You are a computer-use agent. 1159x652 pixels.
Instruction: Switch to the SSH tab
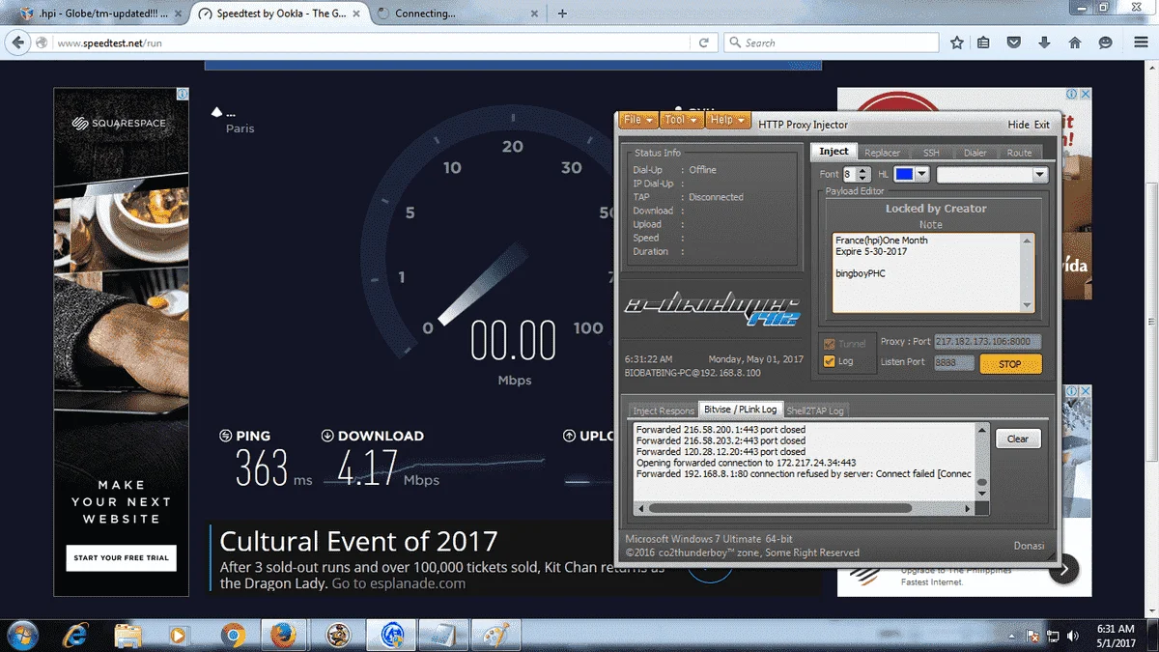[x=930, y=153]
